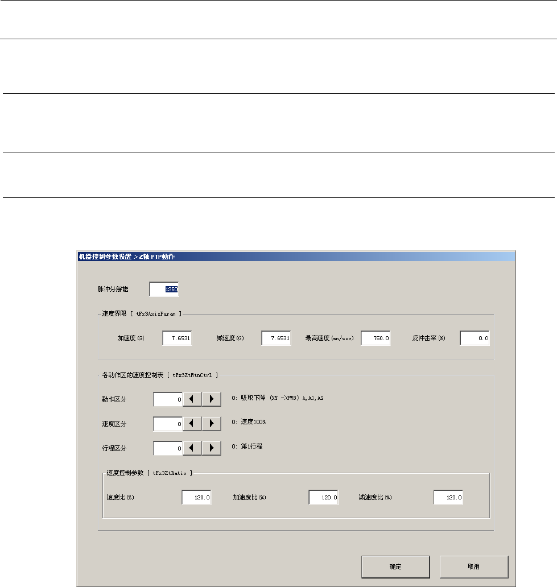Click the 動作区分 value field
The image size is (557, 587).
168,399
